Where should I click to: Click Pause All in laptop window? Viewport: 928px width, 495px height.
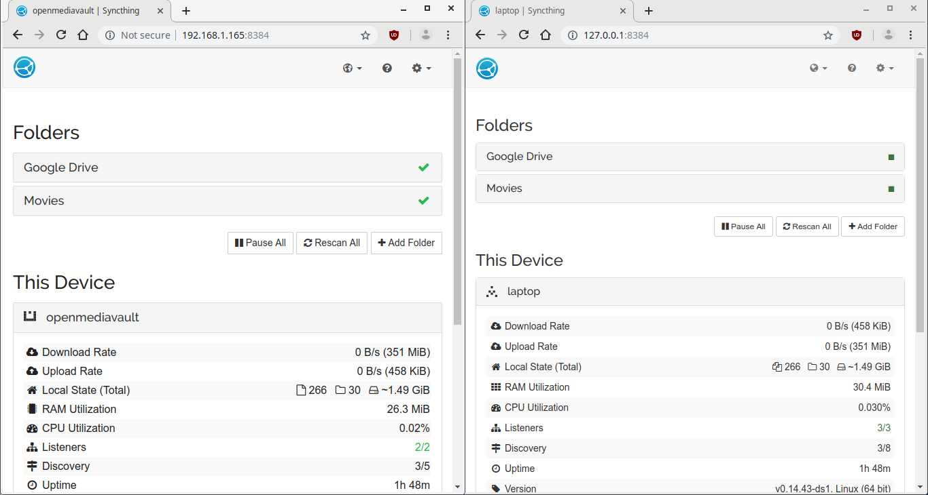(743, 226)
